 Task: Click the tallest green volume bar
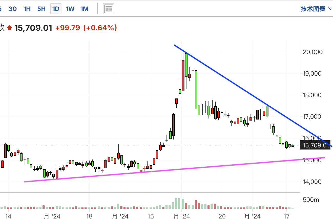tap(176, 203)
